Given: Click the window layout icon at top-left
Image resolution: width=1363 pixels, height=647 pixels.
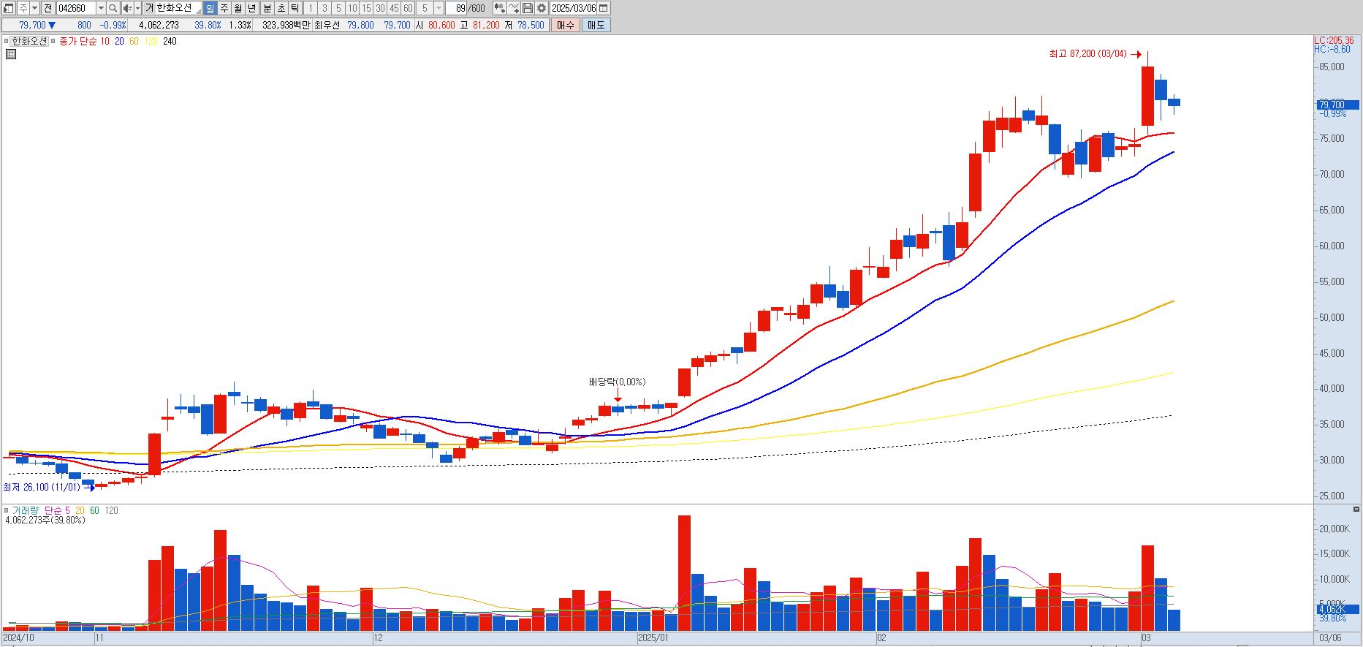Looking at the screenshot, I should [8, 8].
